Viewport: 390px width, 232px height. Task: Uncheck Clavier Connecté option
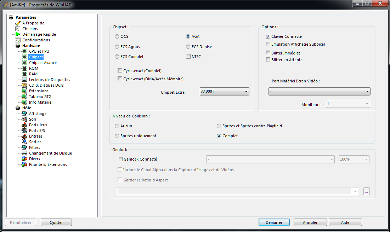268,36
